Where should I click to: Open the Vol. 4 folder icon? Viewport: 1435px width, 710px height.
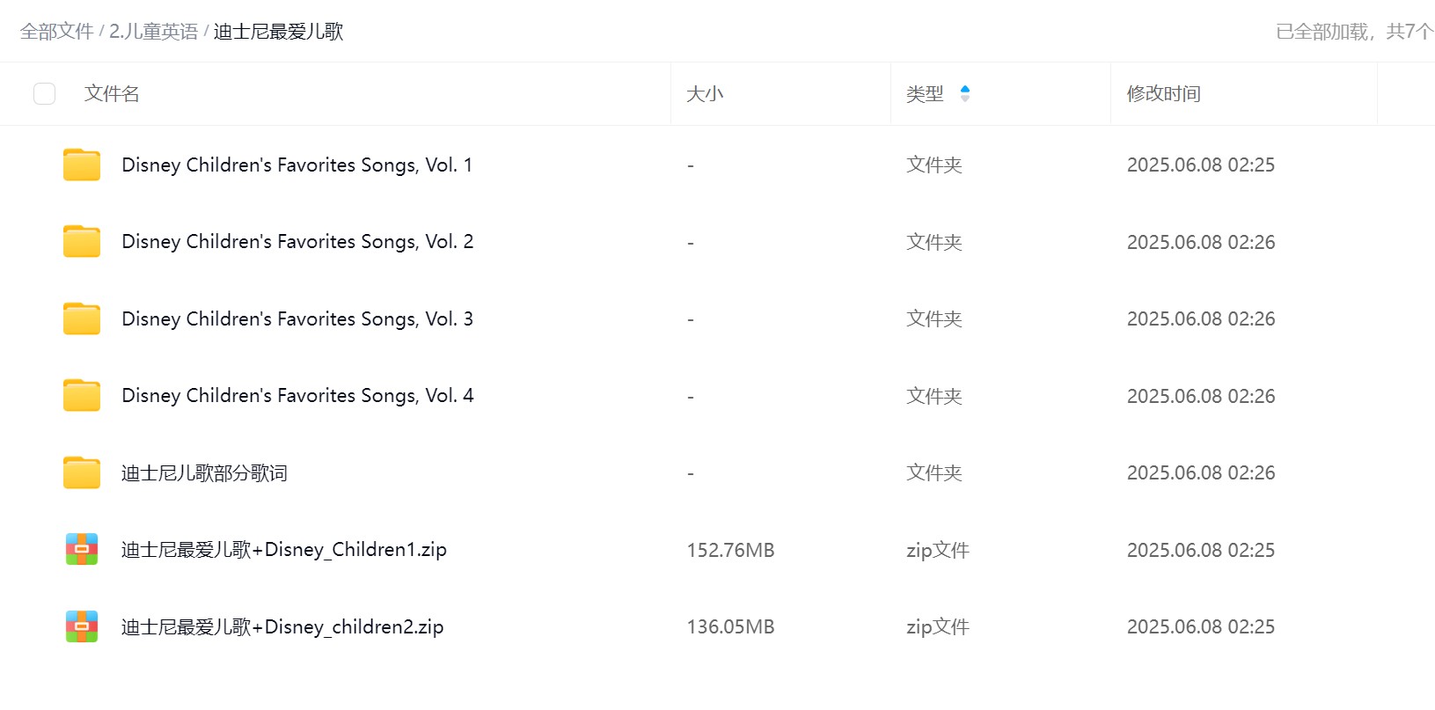(x=82, y=395)
